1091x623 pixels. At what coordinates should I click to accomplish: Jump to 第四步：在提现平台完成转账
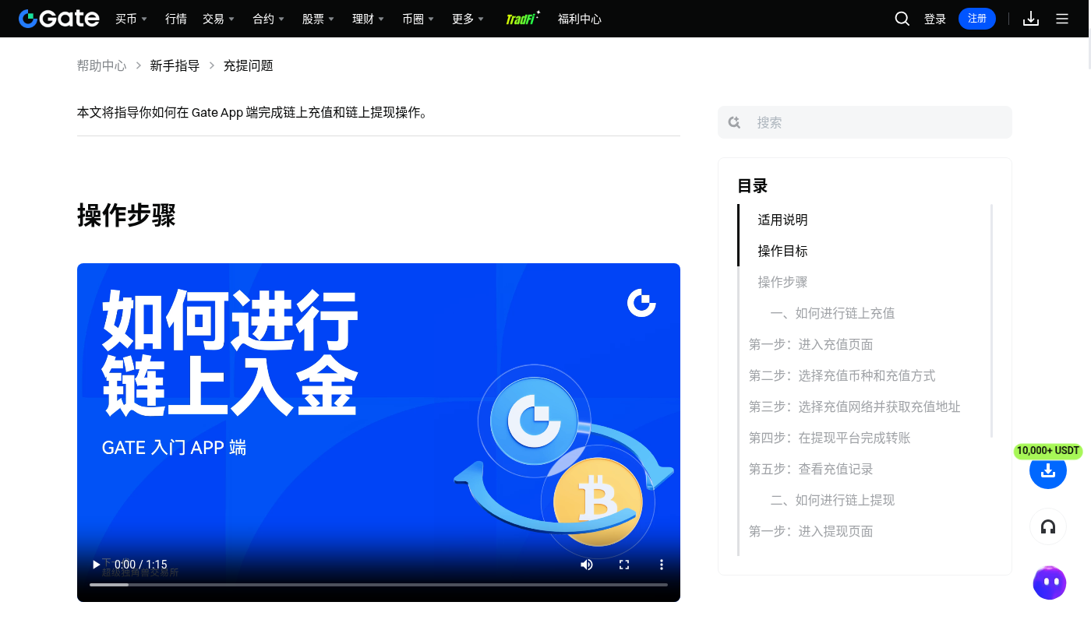click(830, 438)
